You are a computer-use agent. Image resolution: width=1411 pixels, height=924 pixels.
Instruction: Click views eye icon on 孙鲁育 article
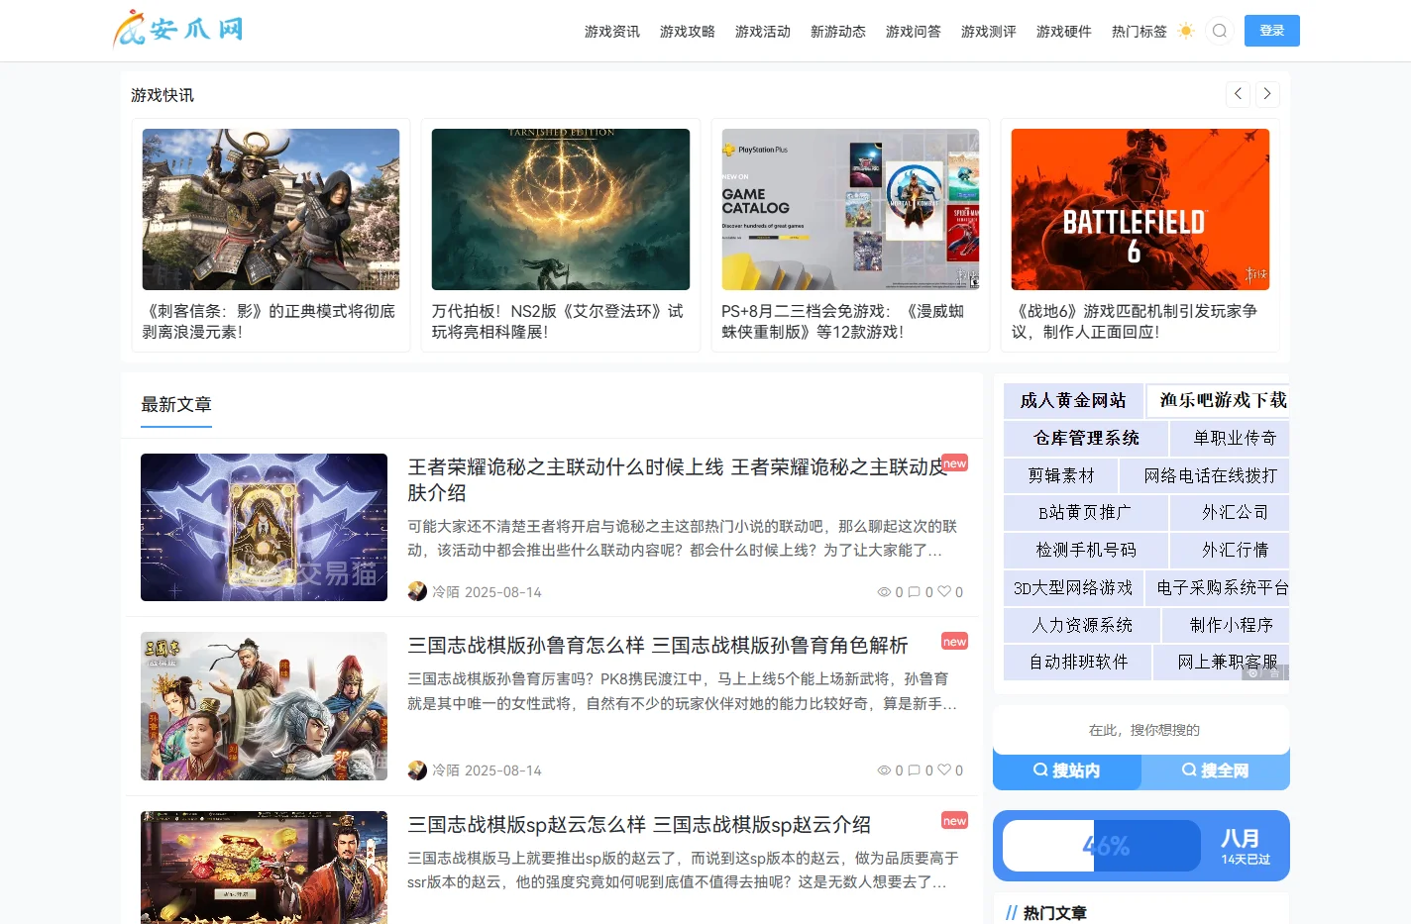884,770
